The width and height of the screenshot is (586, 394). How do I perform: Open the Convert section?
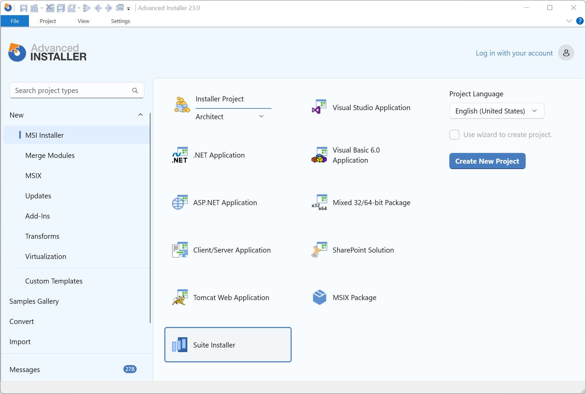click(x=22, y=321)
